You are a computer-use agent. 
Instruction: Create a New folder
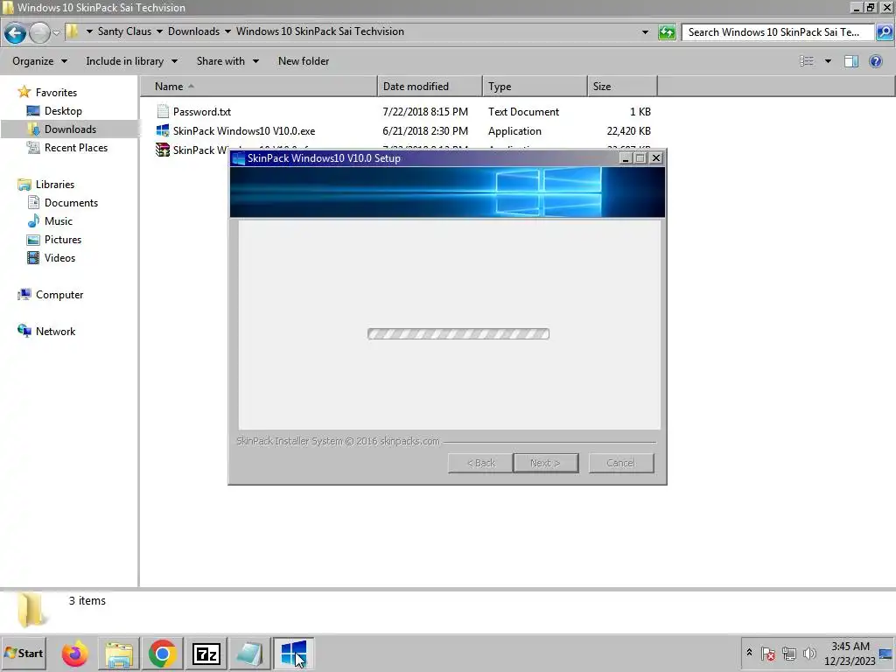tap(304, 61)
